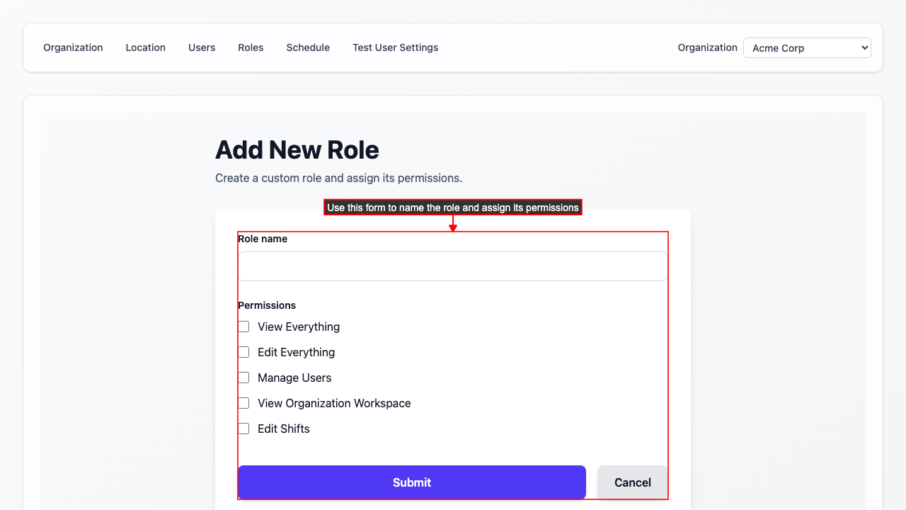Check the Edit Everything permission box
The width and height of the screenshot is (906, 510).
pos(243,352)
